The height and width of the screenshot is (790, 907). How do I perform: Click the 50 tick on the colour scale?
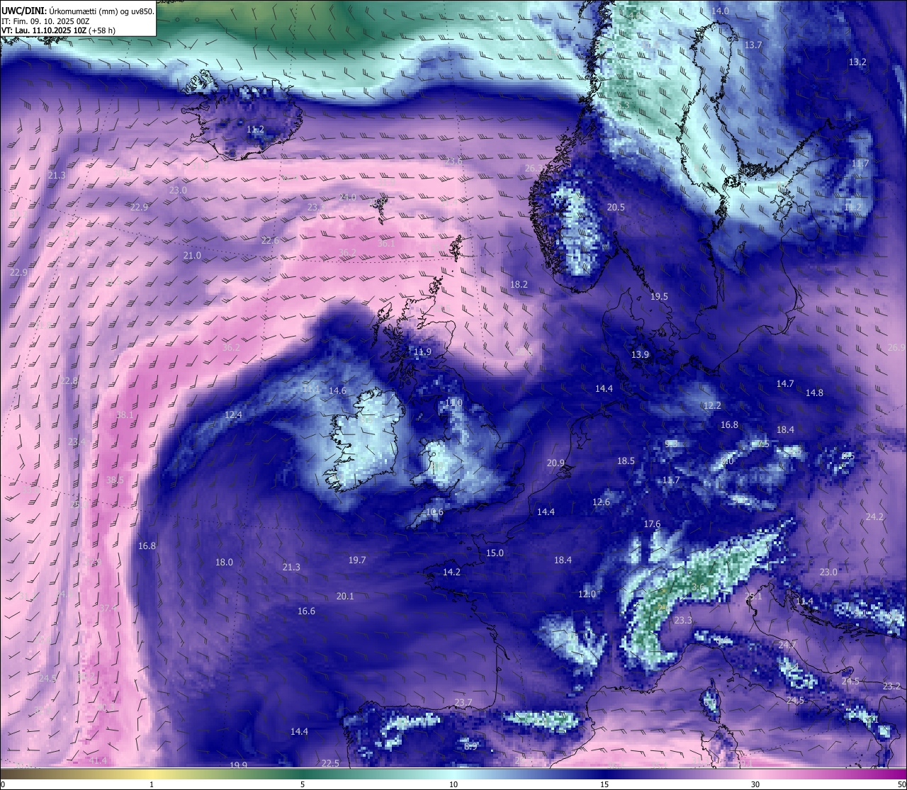tap(901, 784)
